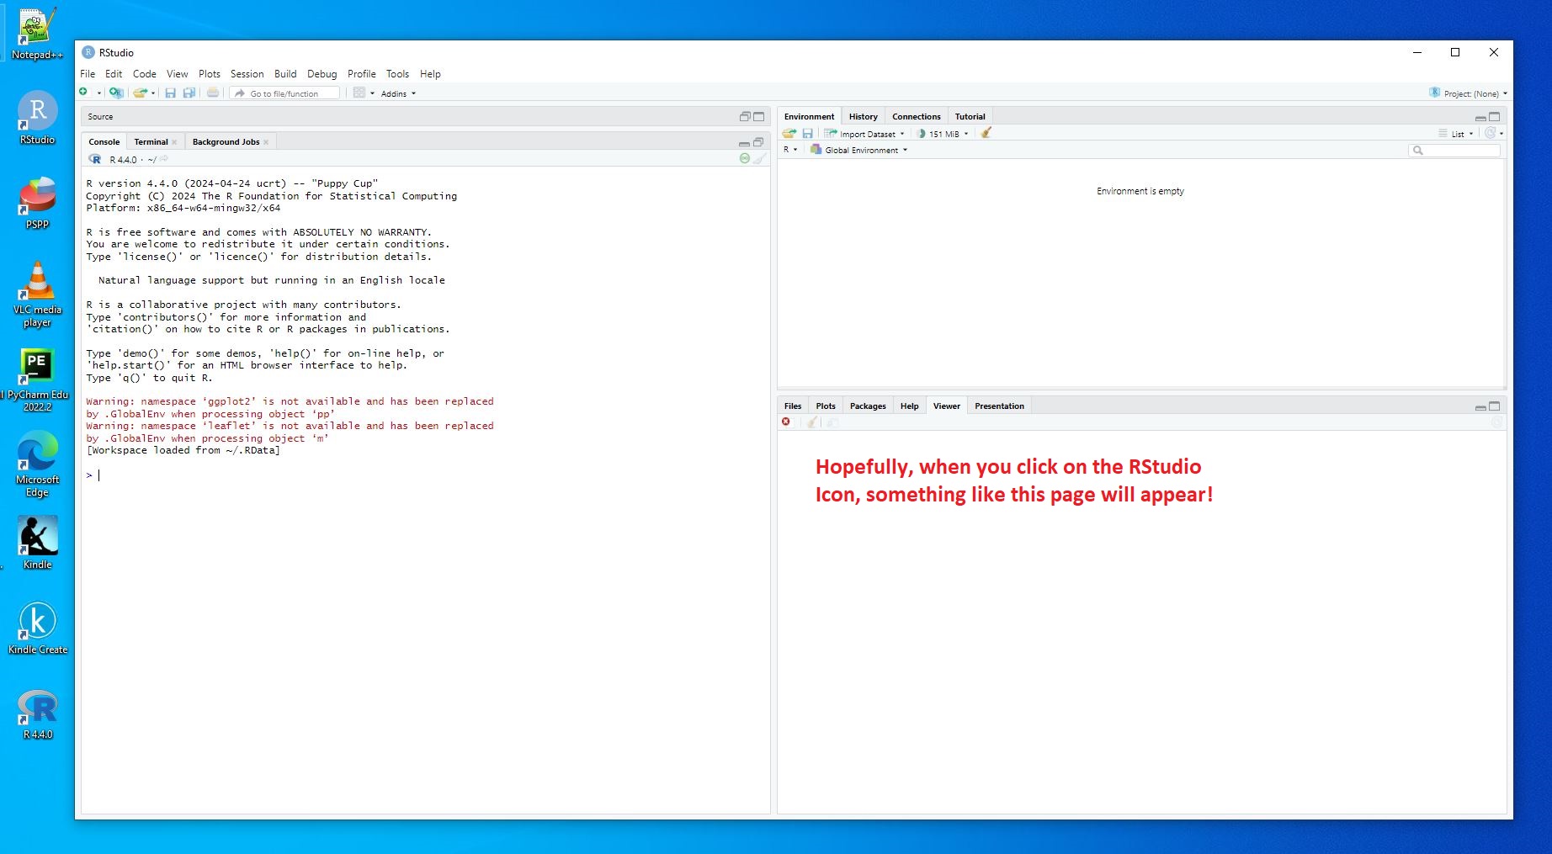
Task: Open the Session menu
Action: coord(247,74)
